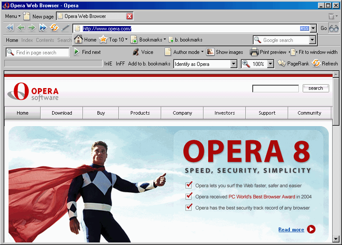Click the Print preview printer icon
Screen dimensions: 342x245
254,52
